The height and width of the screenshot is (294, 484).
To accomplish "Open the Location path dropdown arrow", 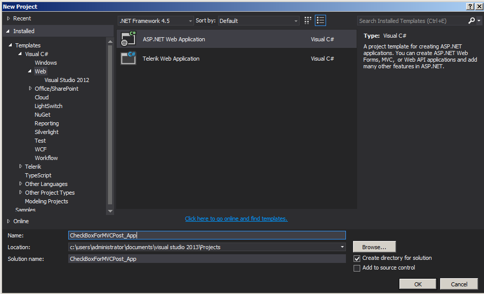I will 342,247.
